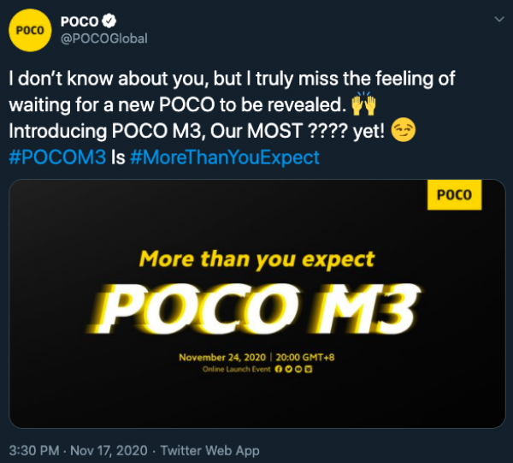This screenshot has width=513, height=463.
Task: Open the #MoreThanYouExpect hashtag
Action: [224, 157]
